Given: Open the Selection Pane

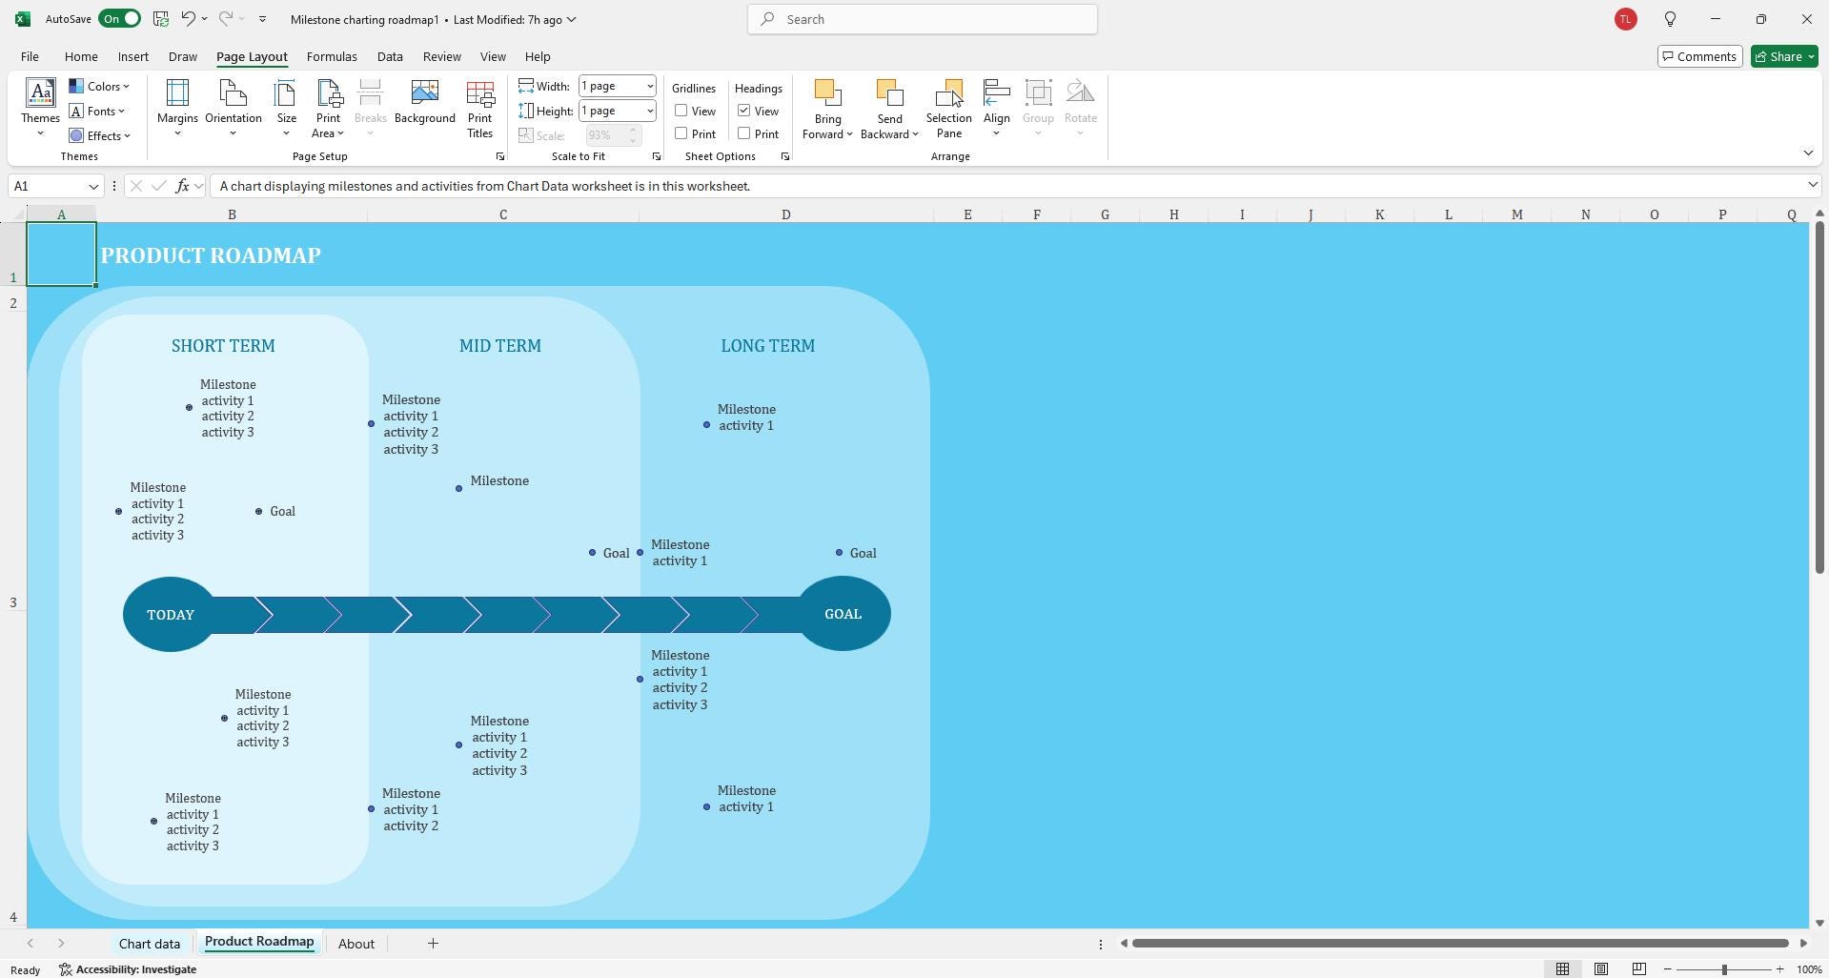Looking at the screenshot, I should [x=948, y=107].
